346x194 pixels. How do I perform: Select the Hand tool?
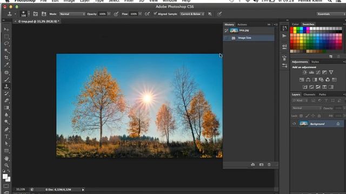point(6,158)
